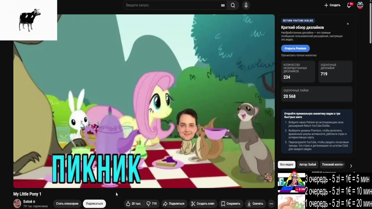Click the video player frame
The width and height of the screenshot is (372, 209).
click(x=144, y=101)
